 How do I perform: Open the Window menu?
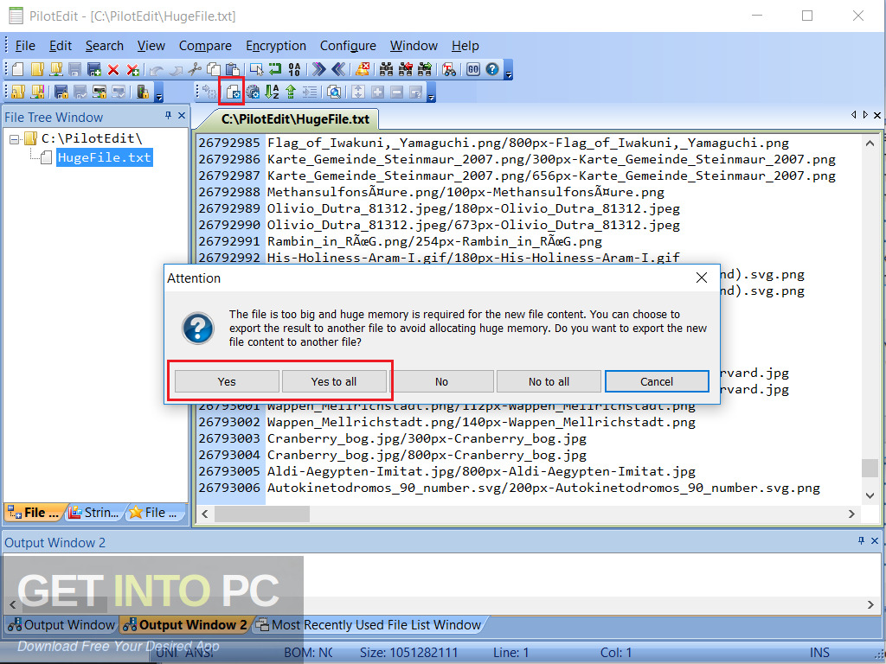(x=414, y=46)
